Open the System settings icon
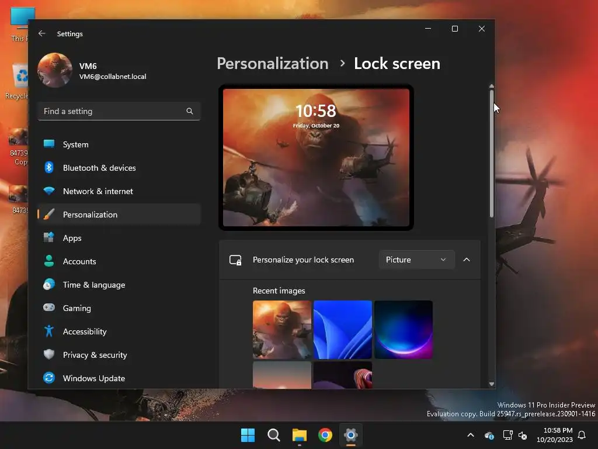598x449 pixels. coord(49,144)
